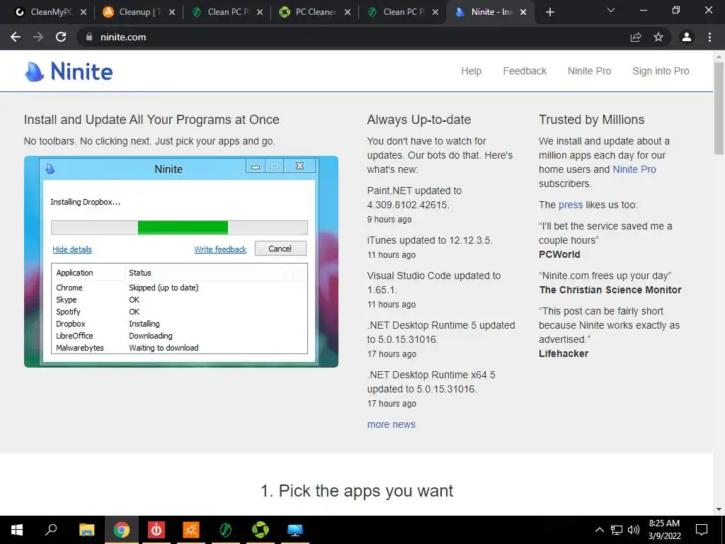The height and width of the screenshot is (544, 725).
Task: Bookmark this page with the star icon
Action: point(658,37)
